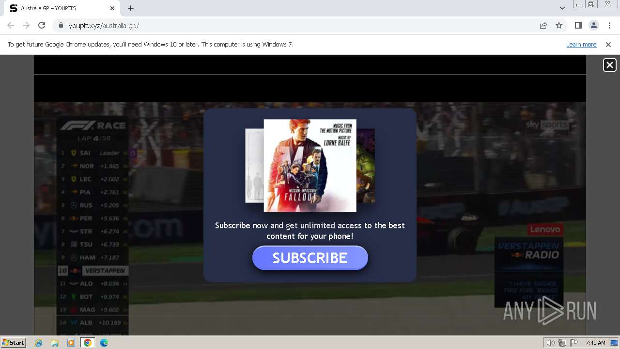
Task: Expand the tab search dropdown arrow
Action: (562, 8)
